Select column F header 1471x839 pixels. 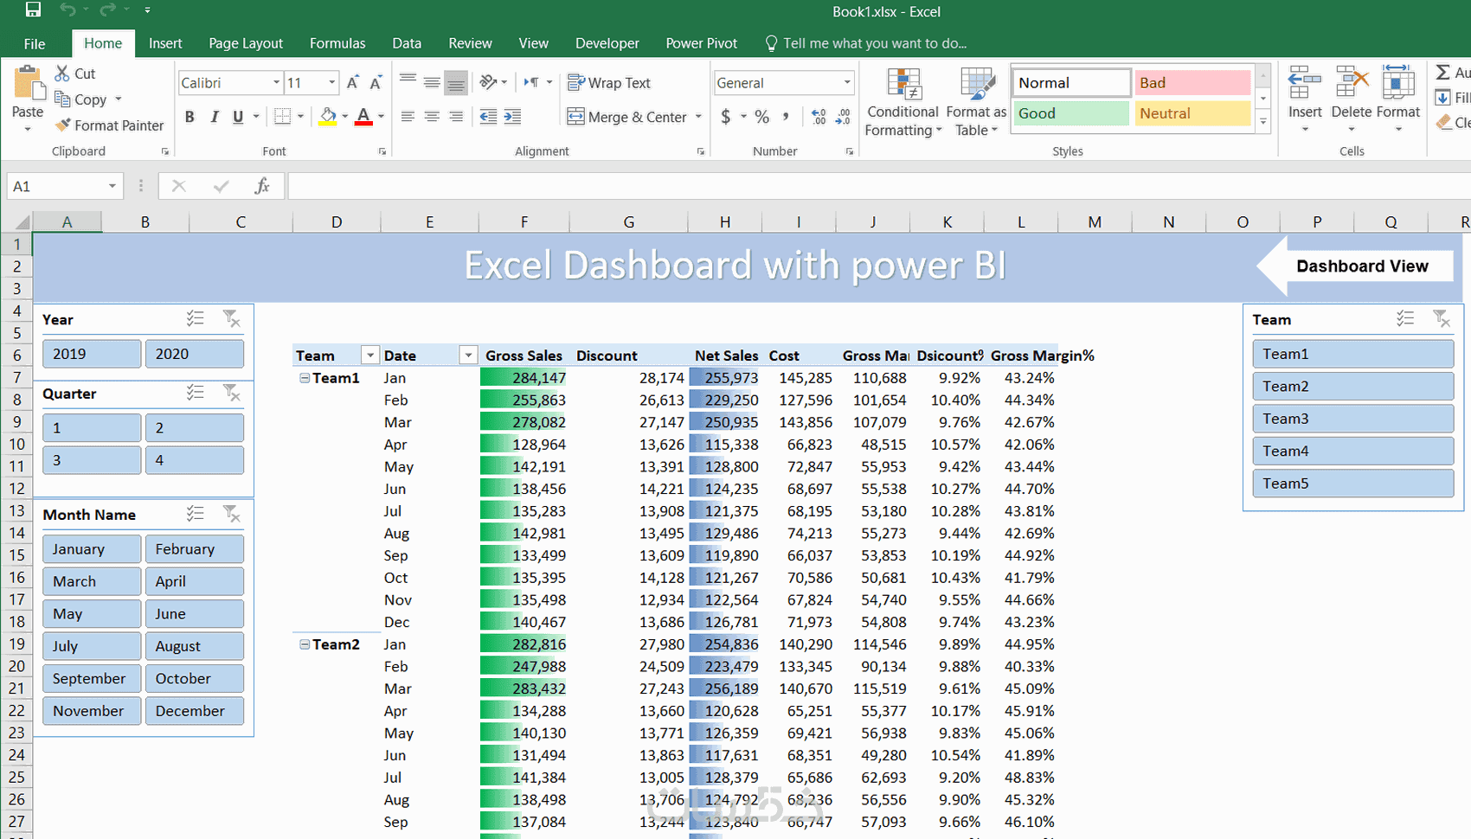[x=524, y=222]
